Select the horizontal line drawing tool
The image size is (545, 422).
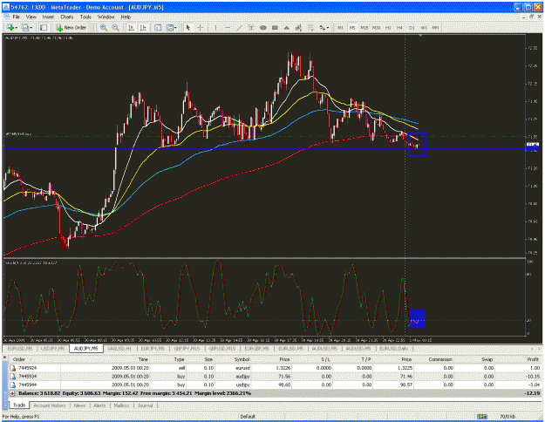[228, 27]
